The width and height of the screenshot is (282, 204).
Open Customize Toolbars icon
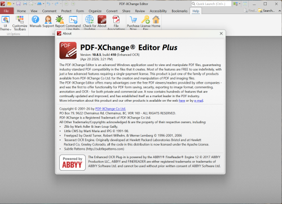[x=20, y=19]
